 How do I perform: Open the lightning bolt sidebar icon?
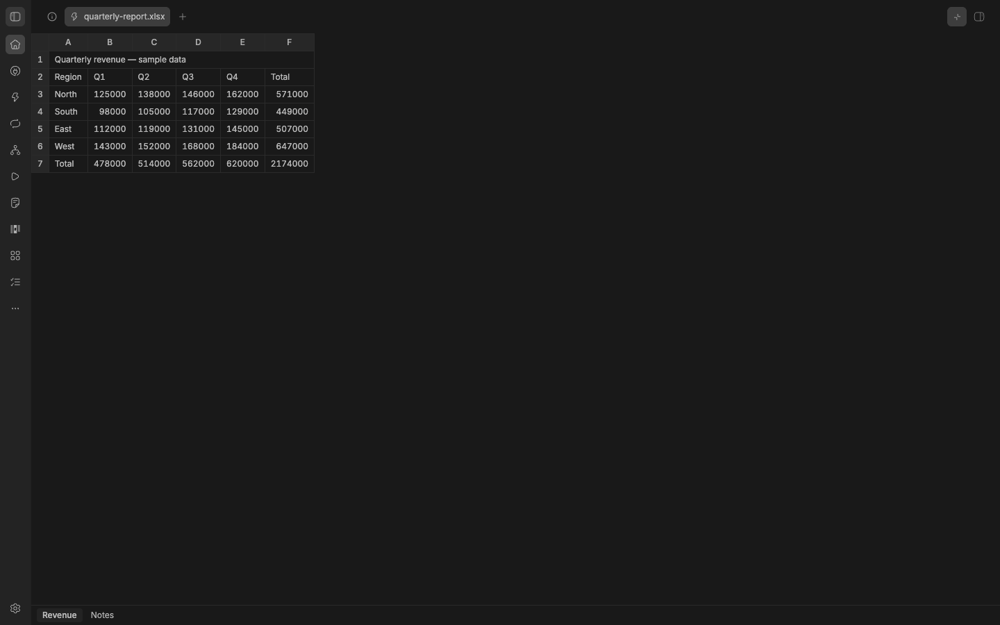tap(15, 98)
